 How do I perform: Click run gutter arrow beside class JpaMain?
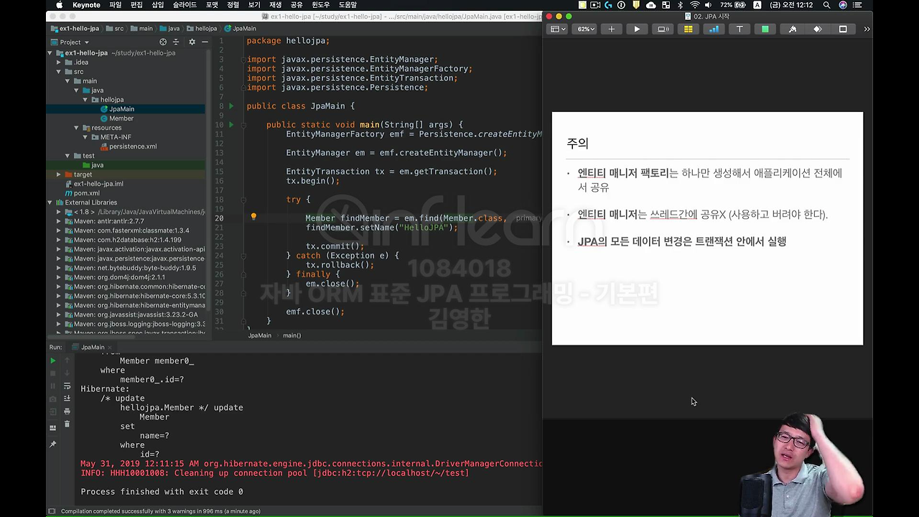231,106
